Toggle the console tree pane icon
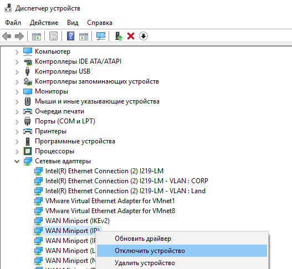 (37, 37)
